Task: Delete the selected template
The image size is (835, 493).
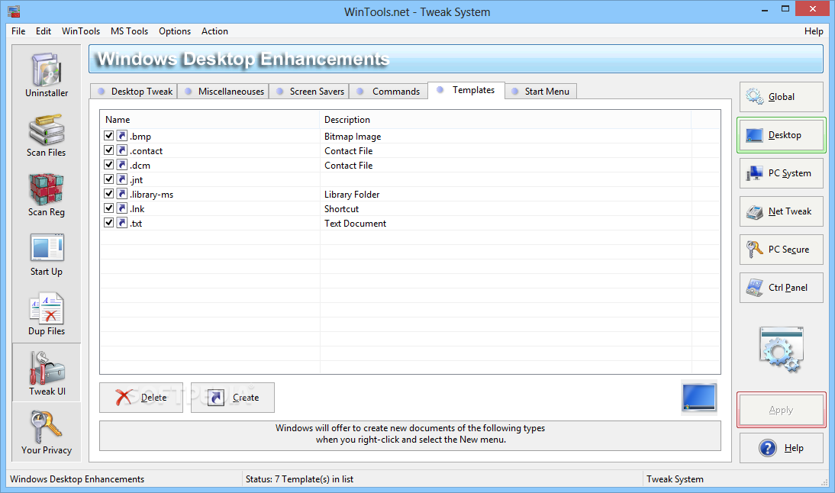Action: (141, 397)
